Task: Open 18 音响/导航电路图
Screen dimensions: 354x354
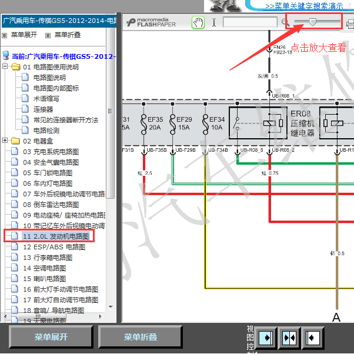Action: [54, 310]
